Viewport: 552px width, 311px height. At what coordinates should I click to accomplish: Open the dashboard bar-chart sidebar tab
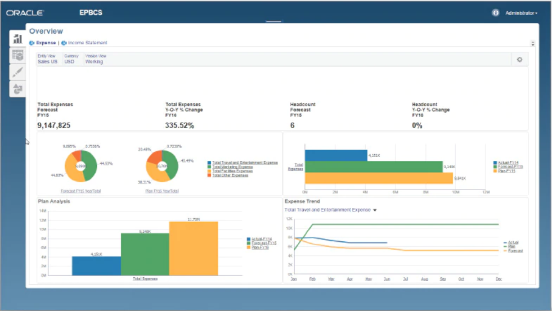click(17, 39)
